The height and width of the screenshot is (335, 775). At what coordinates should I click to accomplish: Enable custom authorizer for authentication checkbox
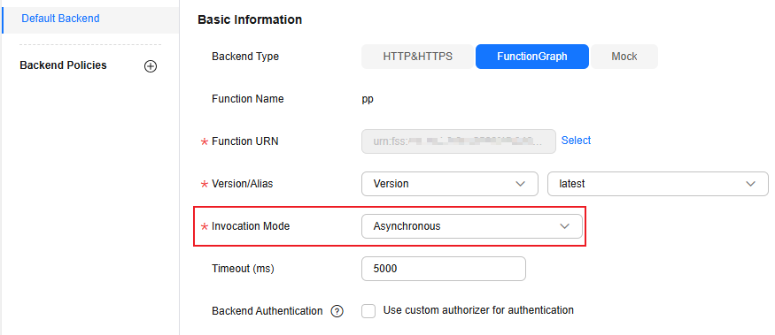(368, 311)
